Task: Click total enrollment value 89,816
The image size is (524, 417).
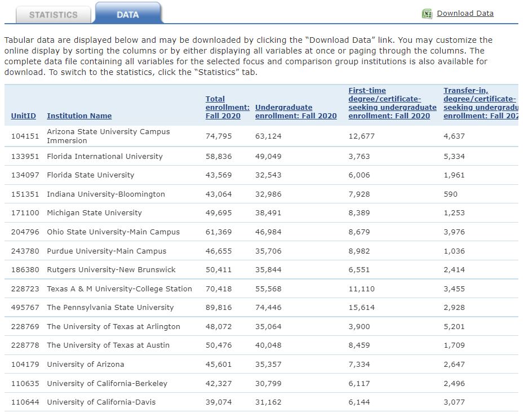Action: coord(219,308)
